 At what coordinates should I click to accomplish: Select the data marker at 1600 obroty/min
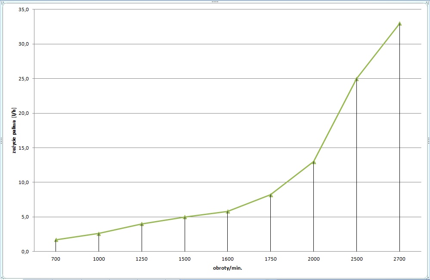[x=228, y=212]
